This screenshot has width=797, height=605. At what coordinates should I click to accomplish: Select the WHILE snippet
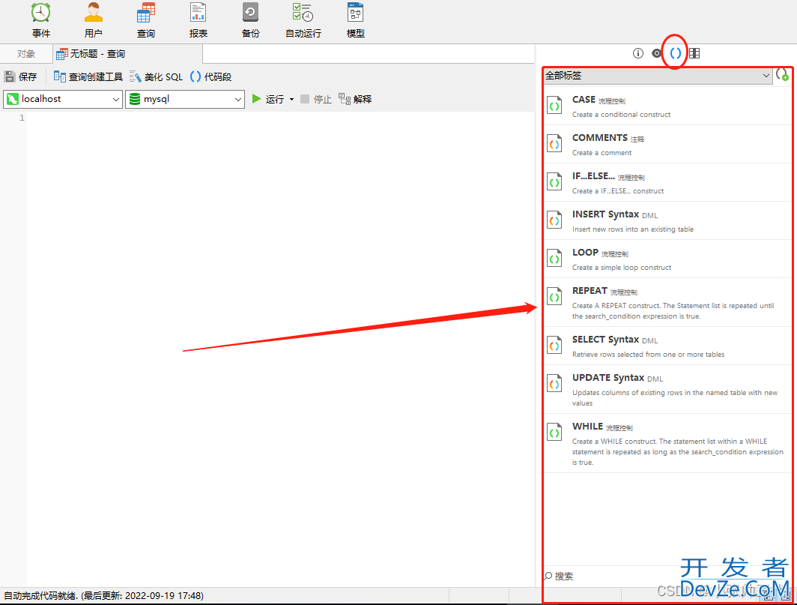pos(667,443)
